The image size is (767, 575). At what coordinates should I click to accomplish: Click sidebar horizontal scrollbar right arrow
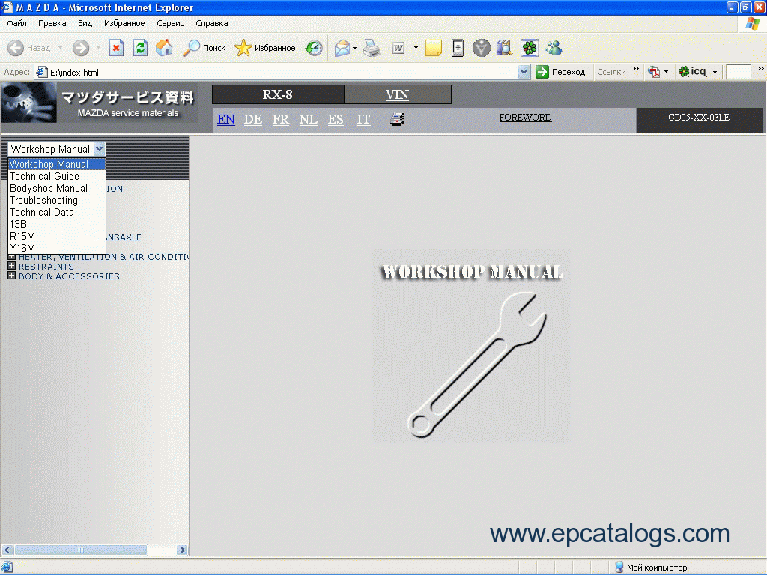pos(183,550)
